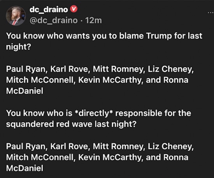Click the 12m post timestamp
Screen dimensions: 214x178
(93, 21)
